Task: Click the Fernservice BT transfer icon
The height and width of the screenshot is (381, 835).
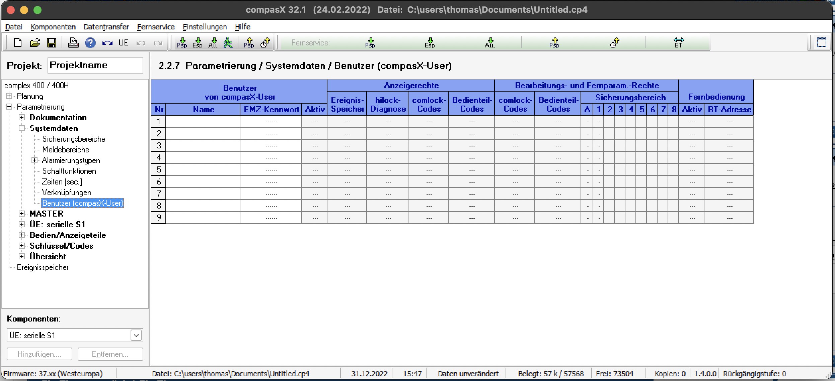Action: [x=678, y=43]
